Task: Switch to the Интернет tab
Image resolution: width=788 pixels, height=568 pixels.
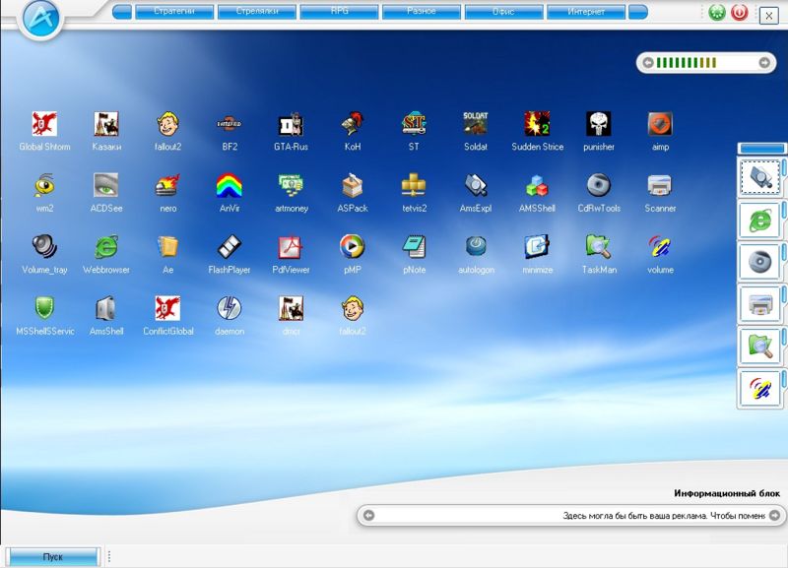Action: coord(586,12)
